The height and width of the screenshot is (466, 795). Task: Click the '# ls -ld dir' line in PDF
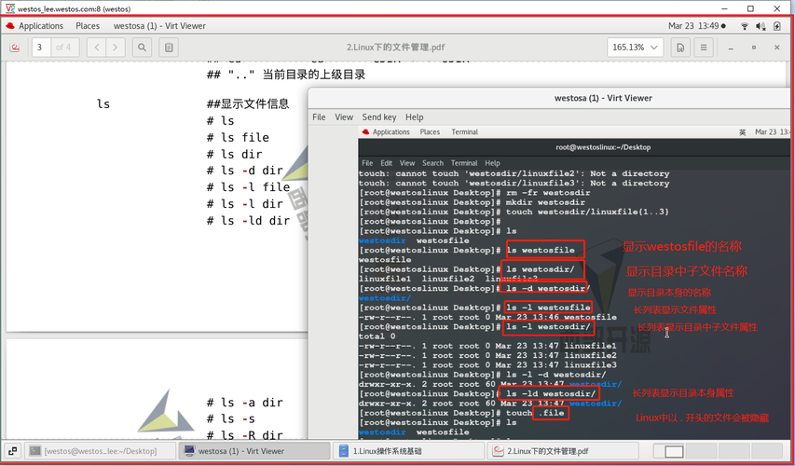[249, 221]
